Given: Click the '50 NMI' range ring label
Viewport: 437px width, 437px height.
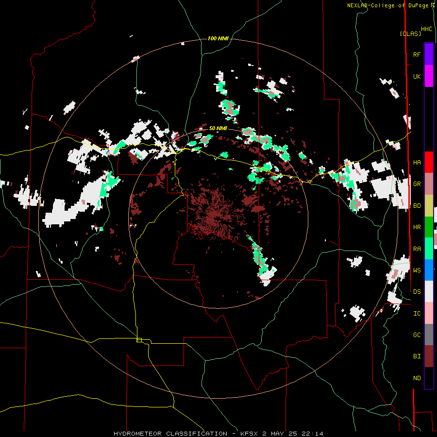Looking at the screenshot, I should click(x=218, y=128).
